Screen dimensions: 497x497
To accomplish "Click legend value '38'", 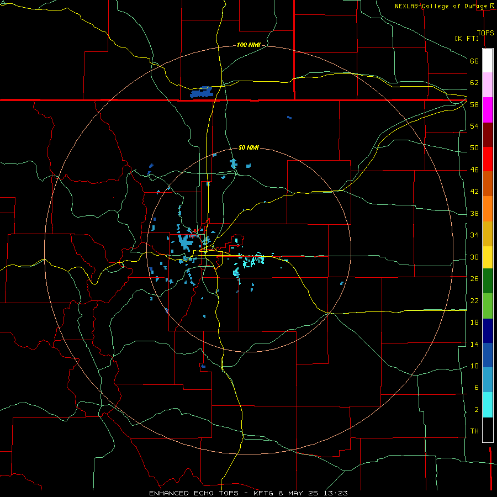I will point(474,213).
